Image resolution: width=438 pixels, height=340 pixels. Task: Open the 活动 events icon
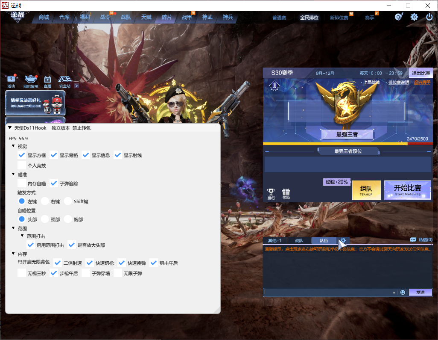[11, 80]
